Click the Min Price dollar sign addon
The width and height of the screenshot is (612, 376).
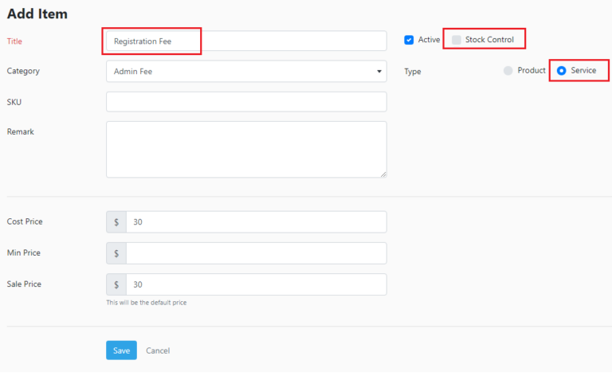(x=116, y=253)
